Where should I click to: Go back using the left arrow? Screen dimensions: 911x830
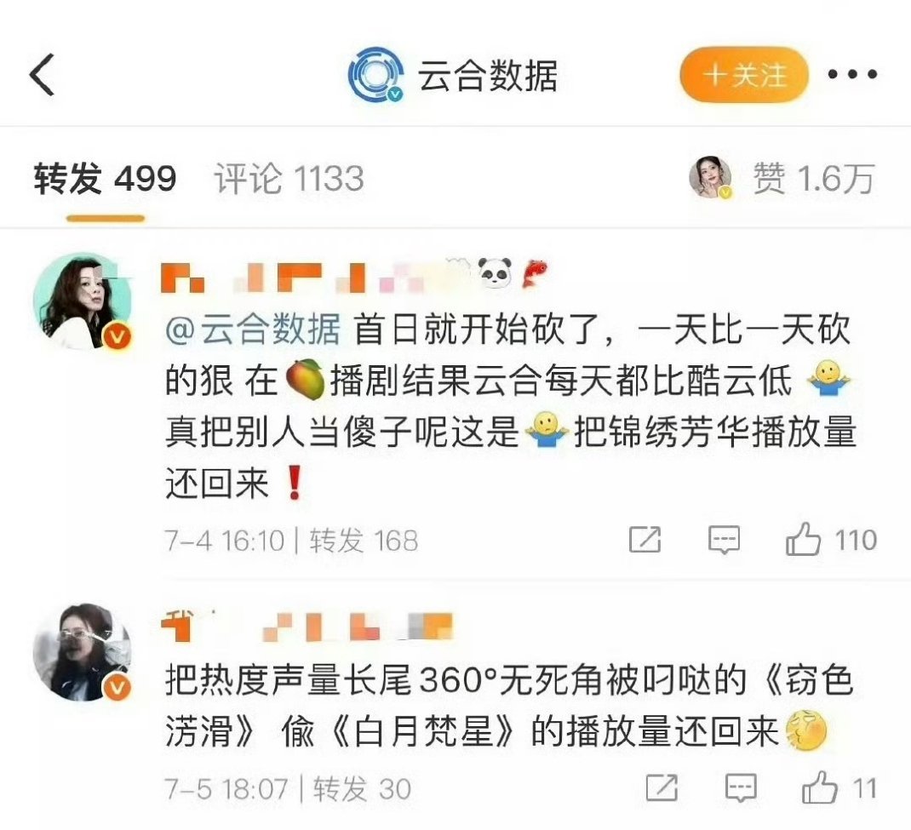tap(42, 74)
